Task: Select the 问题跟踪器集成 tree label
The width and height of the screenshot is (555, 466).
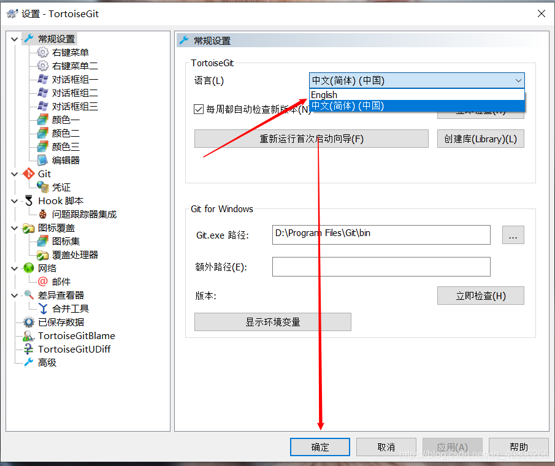Action: pos(84,214)
